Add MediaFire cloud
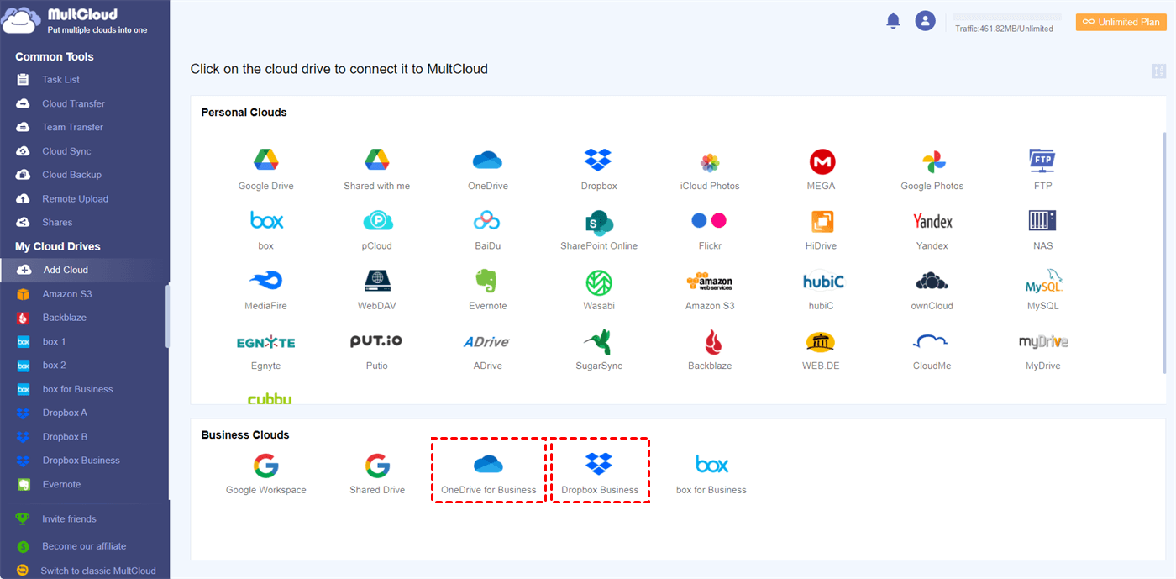Viewport: 1176px width, 579px height. pyautogui.click(x=265, y=290)
